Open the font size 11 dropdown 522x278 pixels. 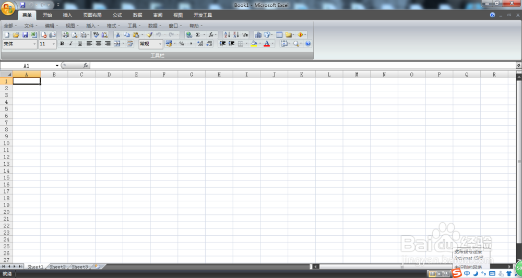(54, 44)
